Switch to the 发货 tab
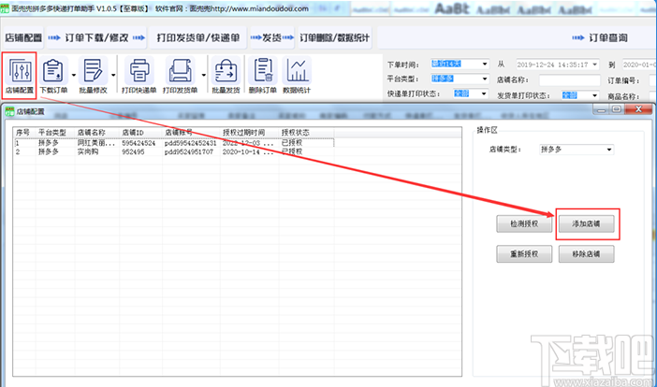Viewport: 657px width, 387px height. click(272, 37)
